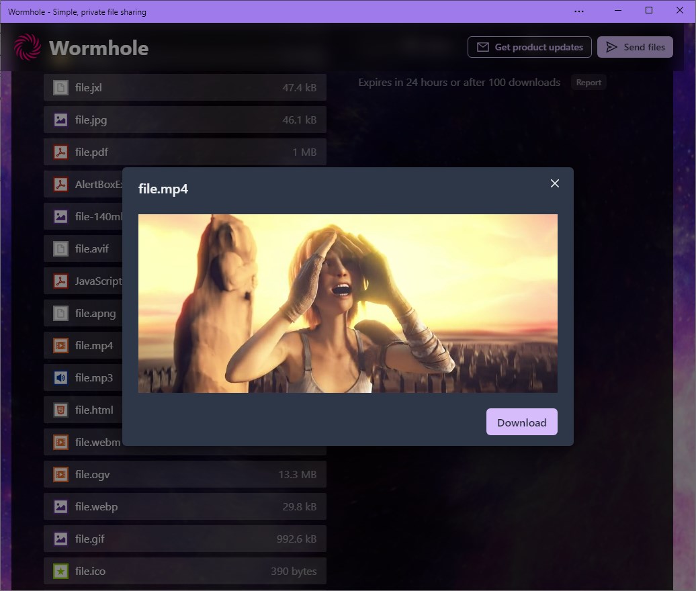Click the envelope icon on updates button
The width and height of the screenshot is (696, 591).
(x=483, y=47)
